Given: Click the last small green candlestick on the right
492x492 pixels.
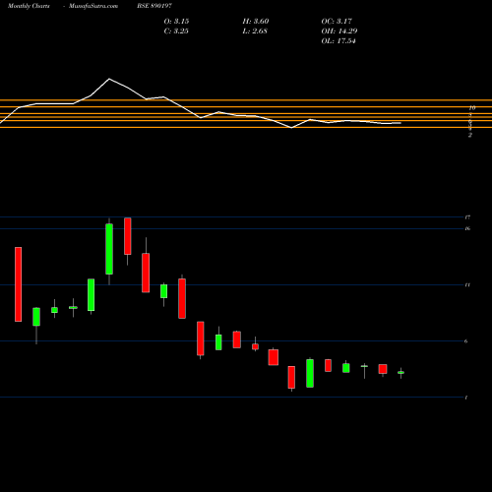Looking at the screenshot, I should [400, 373].
